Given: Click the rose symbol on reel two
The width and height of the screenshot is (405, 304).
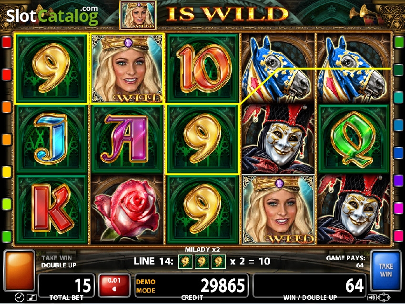Looking at the screenshot, I should pyautogui.click(x=127, y=209).
